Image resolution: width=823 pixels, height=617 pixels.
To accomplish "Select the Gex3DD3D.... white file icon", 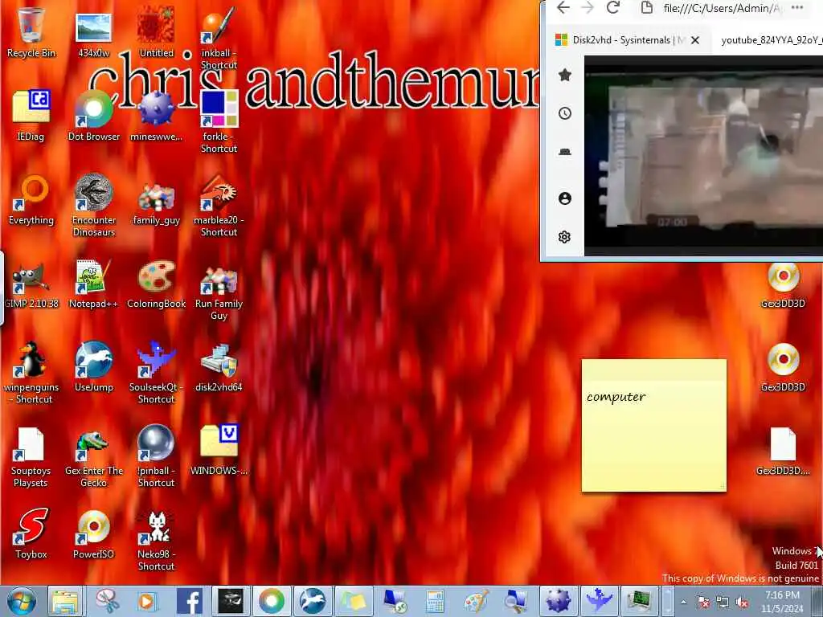I will pos(783,452).
